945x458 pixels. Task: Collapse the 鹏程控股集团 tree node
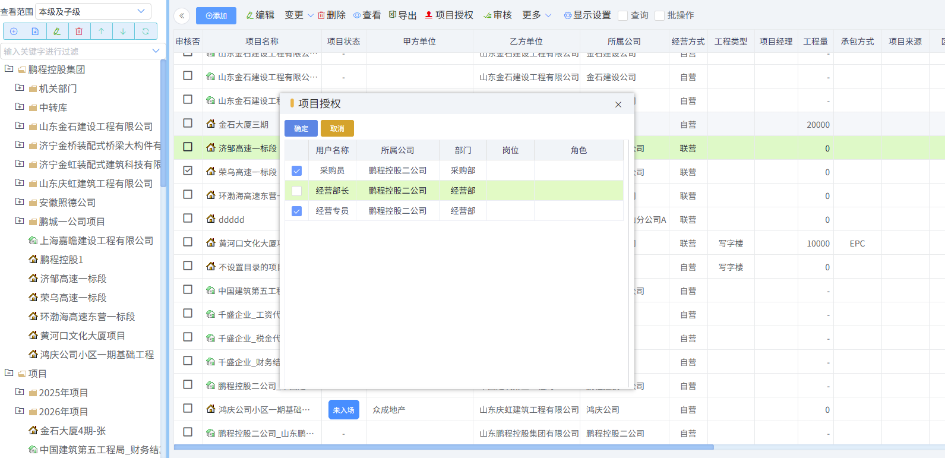point(9,69)
